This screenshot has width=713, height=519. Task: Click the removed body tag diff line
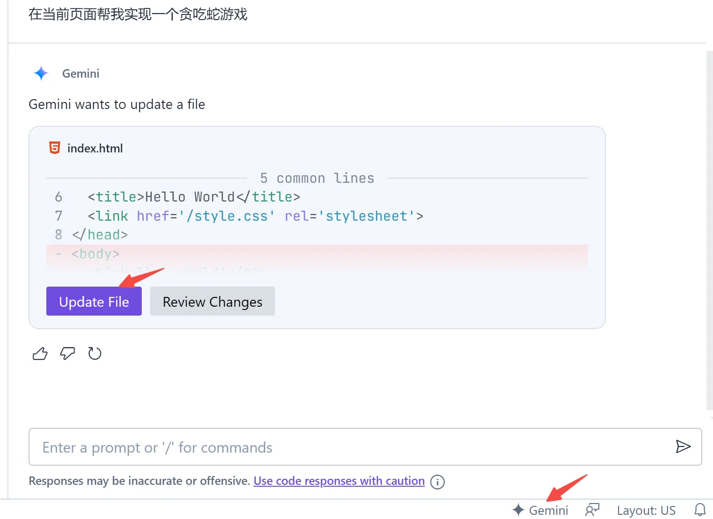[317, 254]
